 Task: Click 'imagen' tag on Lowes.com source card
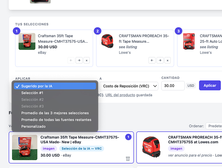click(176, 149)
